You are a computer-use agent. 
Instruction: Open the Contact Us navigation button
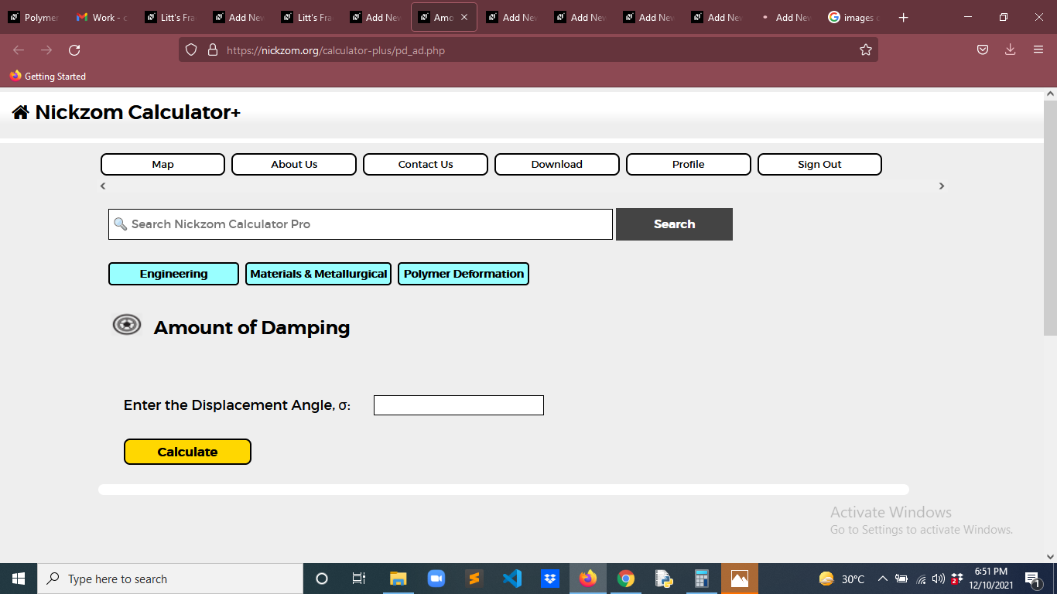426,164
